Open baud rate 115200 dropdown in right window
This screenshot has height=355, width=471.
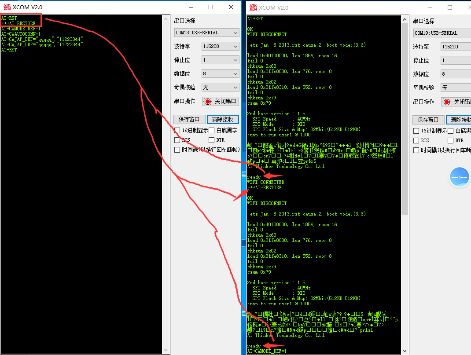(x=456, y=47)
